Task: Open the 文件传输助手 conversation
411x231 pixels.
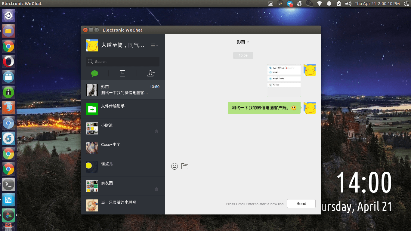Action: coord(123,109)
